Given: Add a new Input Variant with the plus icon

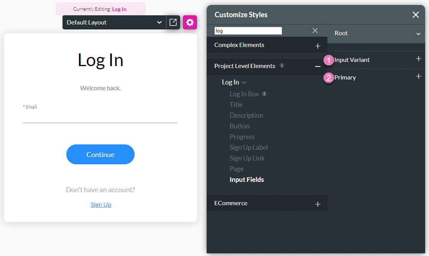Looking at the screenshot, I should (x=419, y=58).
